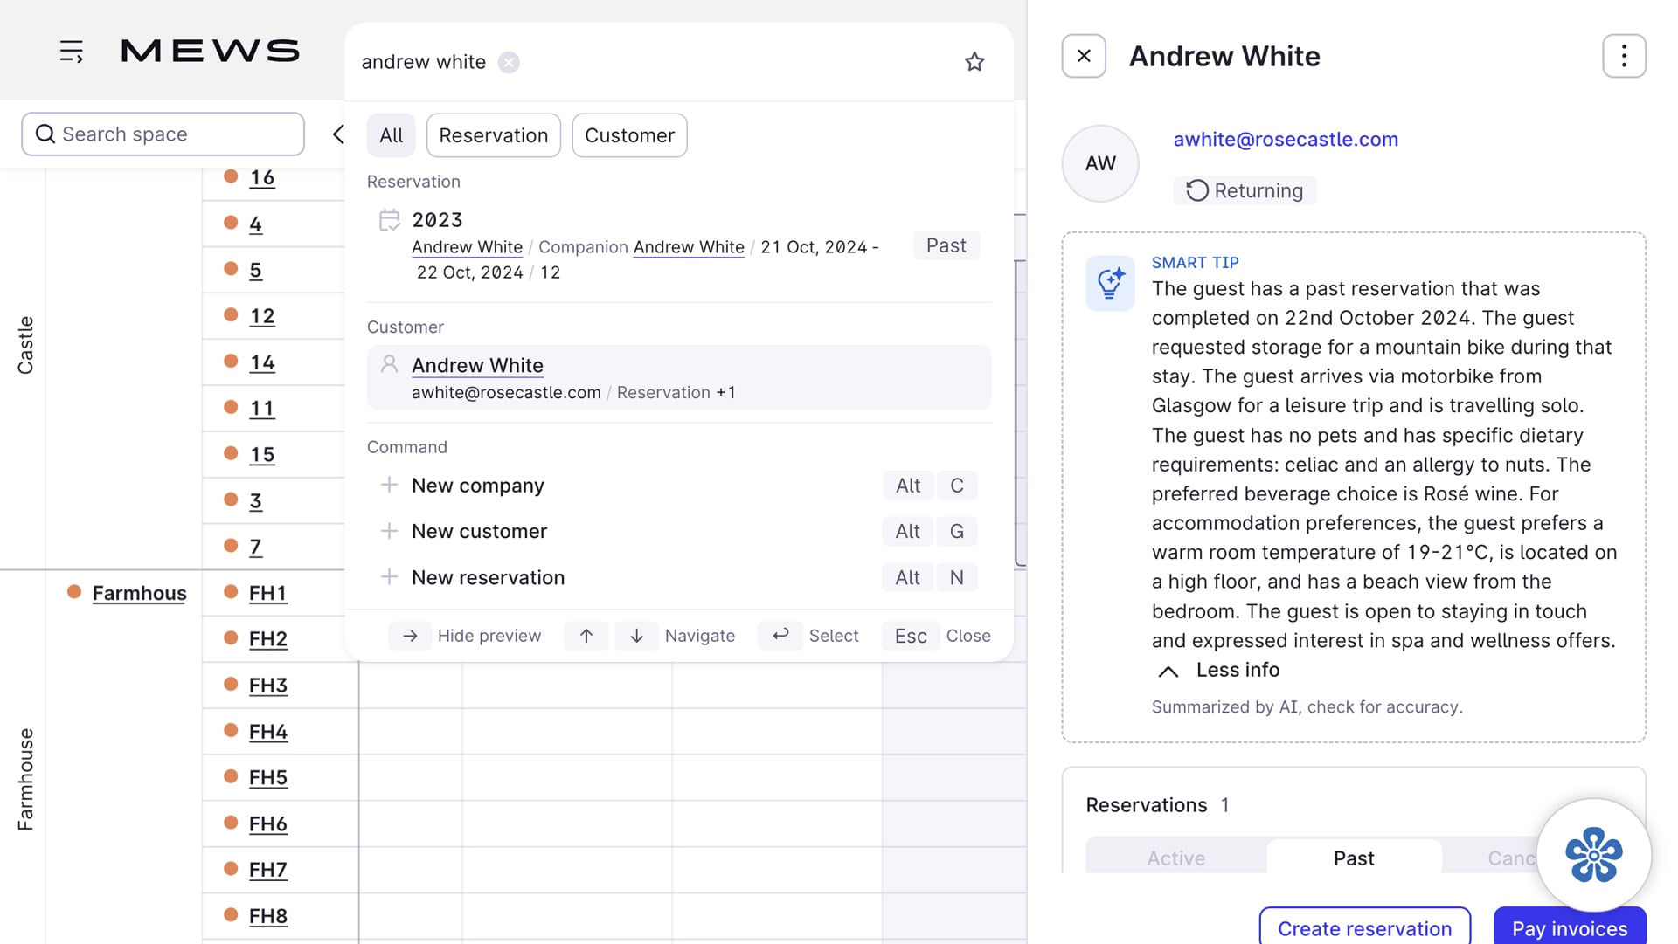Click the Create reservation button
The image size is (1678, 944).
click(1364, 927)
